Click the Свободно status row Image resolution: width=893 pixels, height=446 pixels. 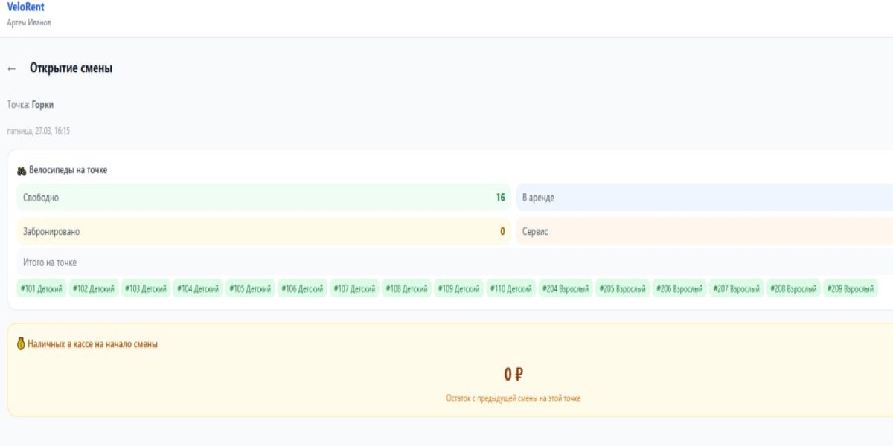(x=263, y=198)
